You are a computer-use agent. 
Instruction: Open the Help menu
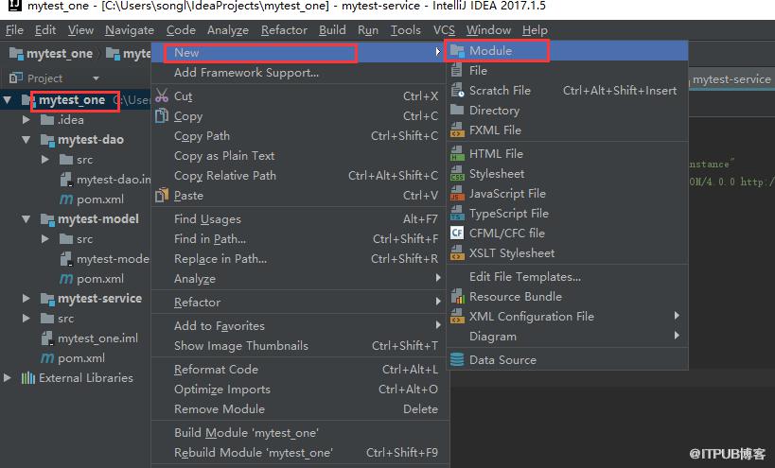535,30
